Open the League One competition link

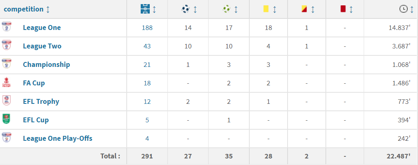[x=42, y=28]
